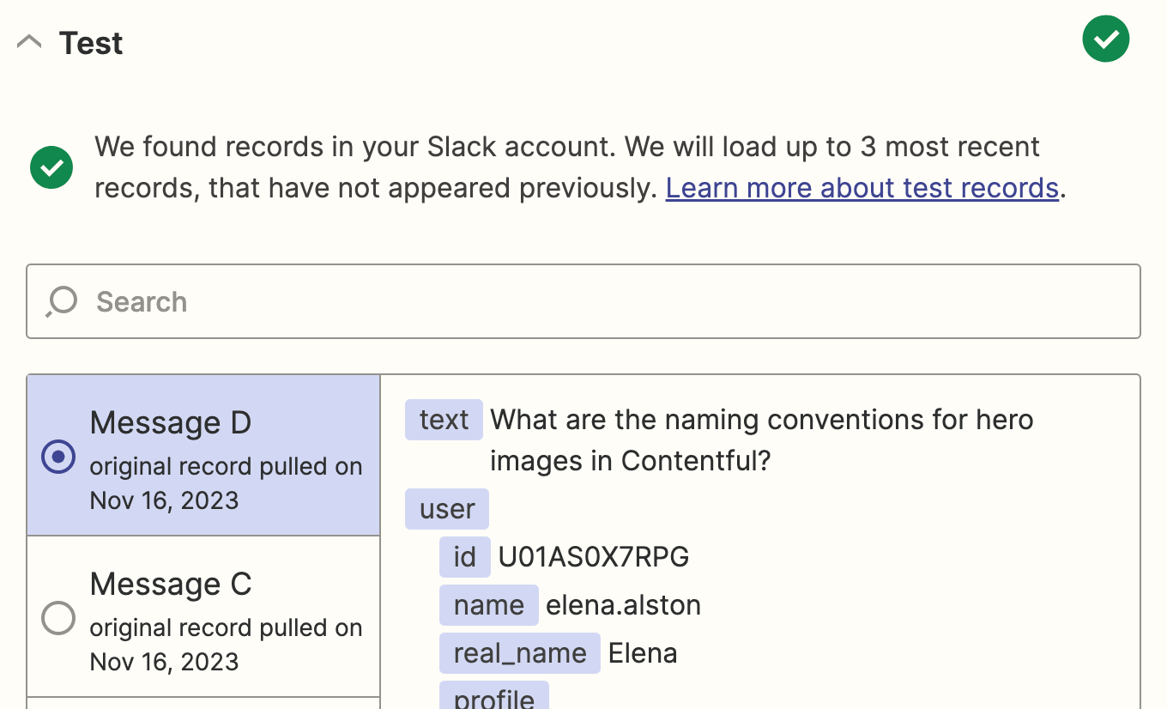Viewport: 1167px width, 709px height.
Task: Click the green success checkmark beside Test header
Action: pos(1105,39)
